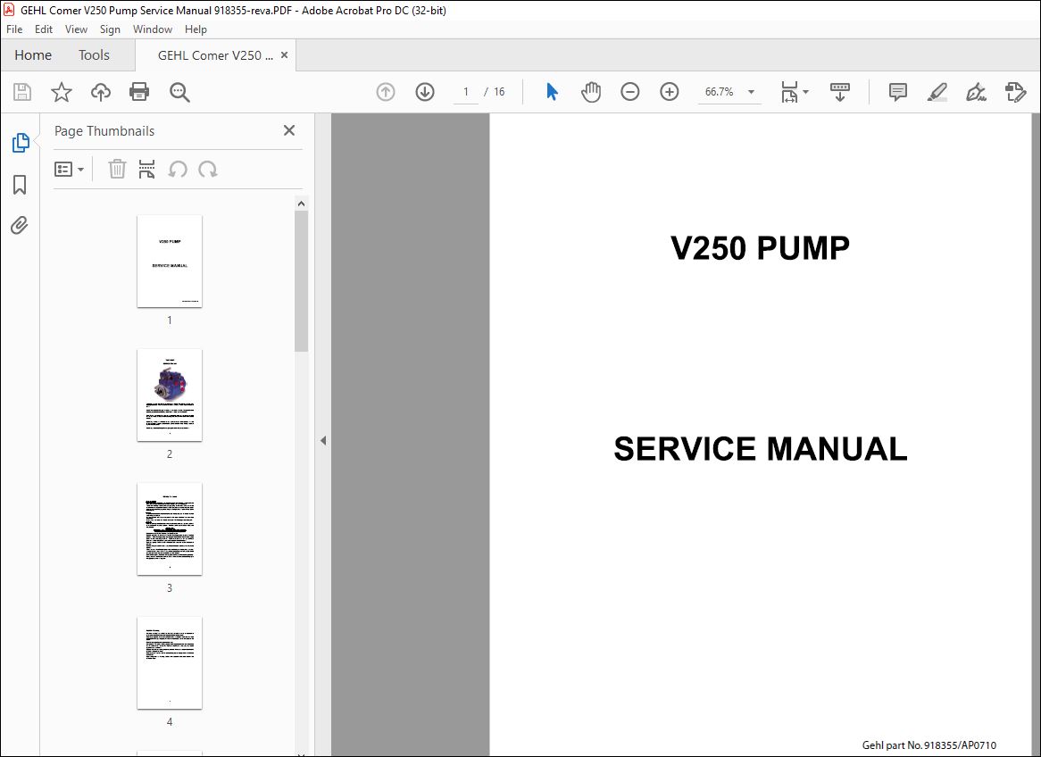Click the thumbnails panel vertical scrollbar thumb
This screenshot has height=757, width=1041.
point(301,281)
